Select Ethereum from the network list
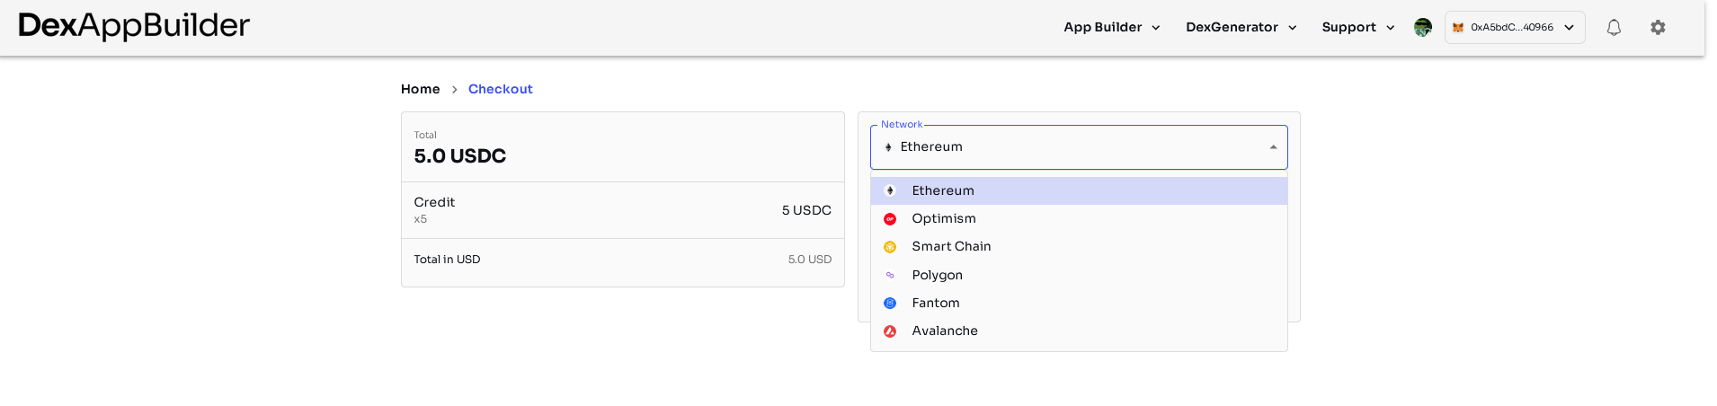The width and height of the screenshot is (1717, 406). coord(943,191)
